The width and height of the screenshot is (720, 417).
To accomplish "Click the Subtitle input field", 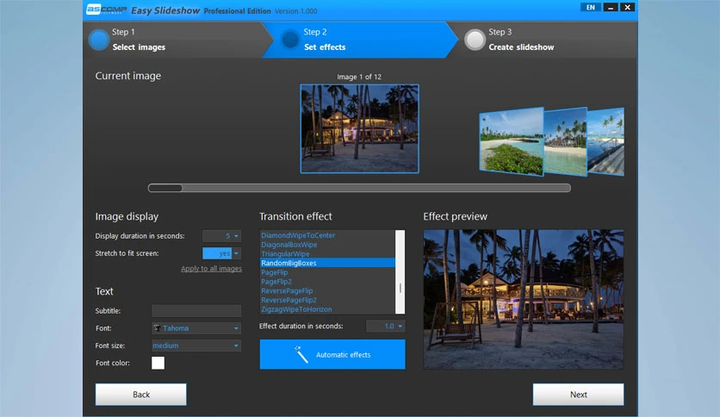I will point(196,311).
